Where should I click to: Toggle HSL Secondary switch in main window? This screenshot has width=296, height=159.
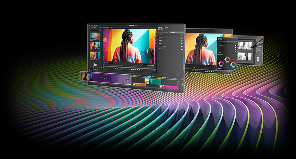pos(182,49)
